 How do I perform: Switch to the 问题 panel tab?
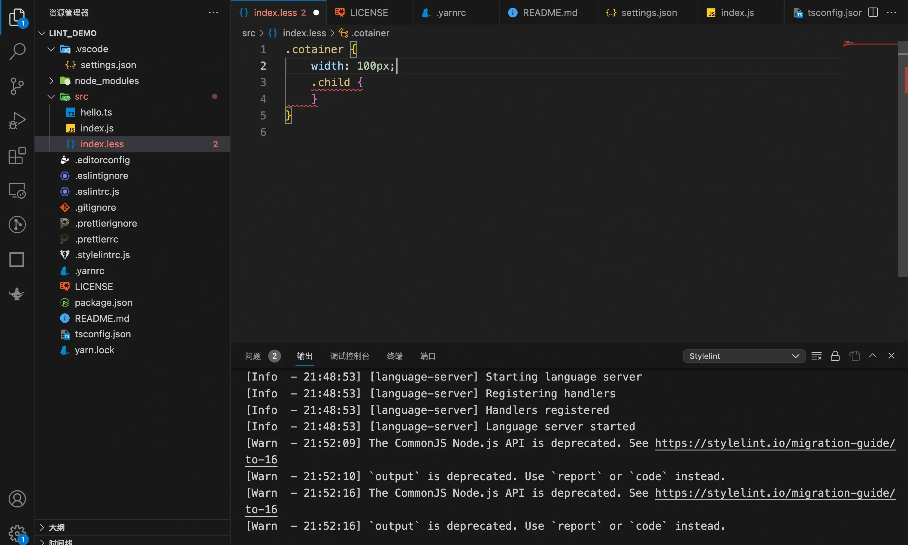click(253, 356)
